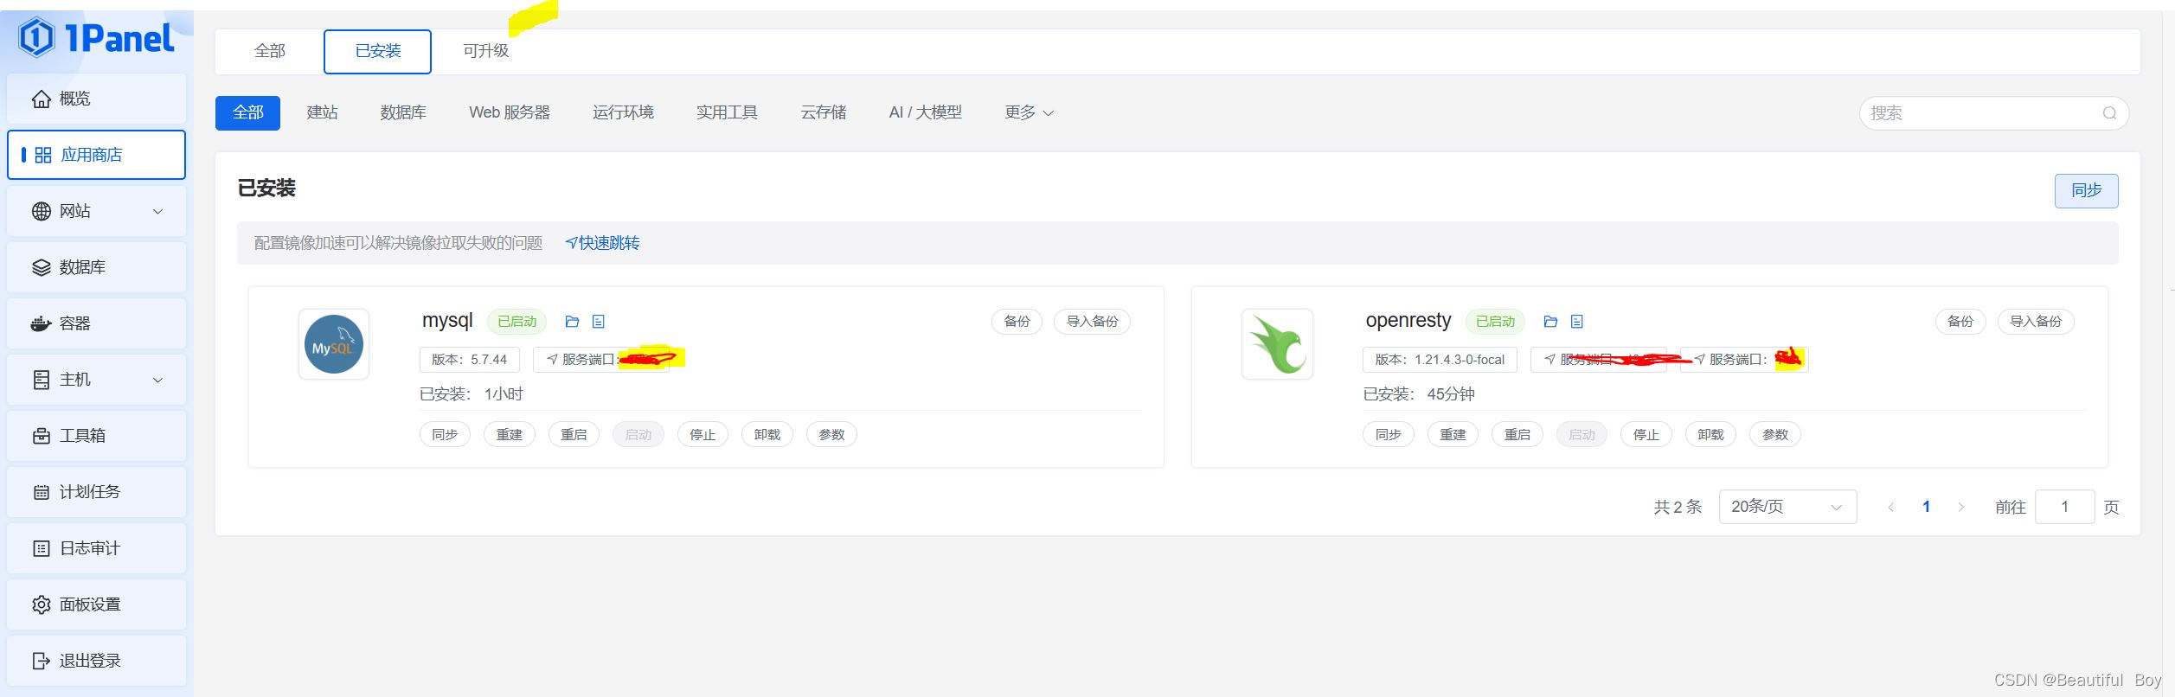2175x697 pixels.
Task: Open 日志审计 log audit
Action: 96,548
